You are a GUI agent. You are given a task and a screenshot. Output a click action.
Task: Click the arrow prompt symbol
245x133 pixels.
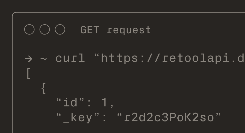[x=28, y=59]
